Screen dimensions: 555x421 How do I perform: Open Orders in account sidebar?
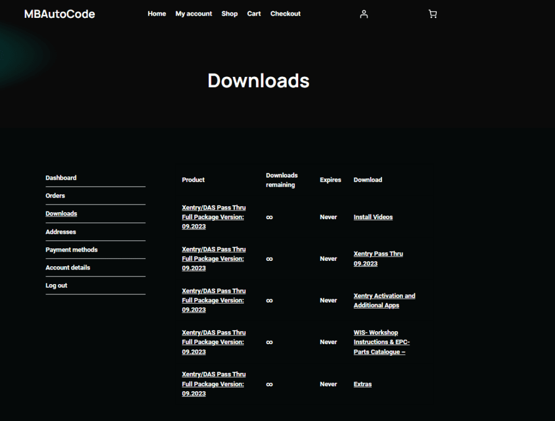[x=55, y=195]
